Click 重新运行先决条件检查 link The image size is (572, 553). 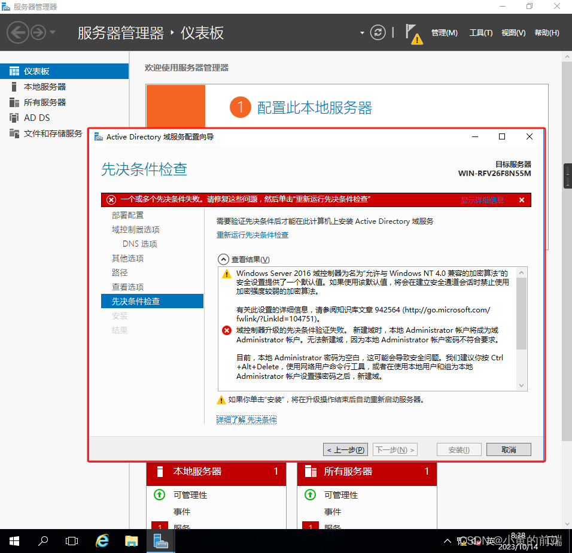252,235
